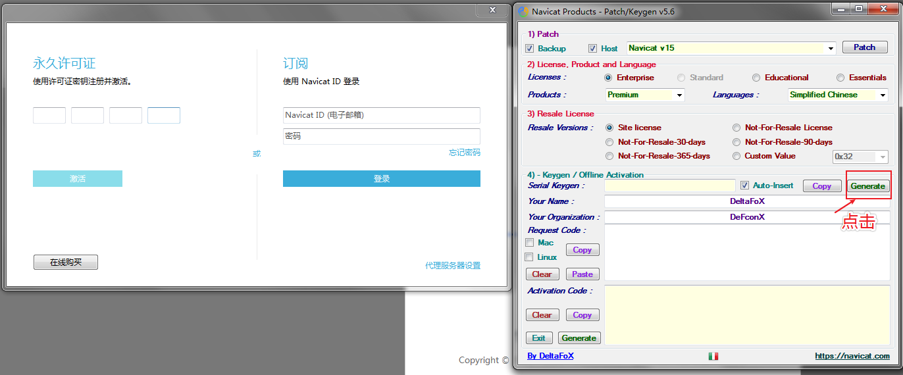Open the By DeltaFoX link
The image size is (903, 375).
point(550,356)
